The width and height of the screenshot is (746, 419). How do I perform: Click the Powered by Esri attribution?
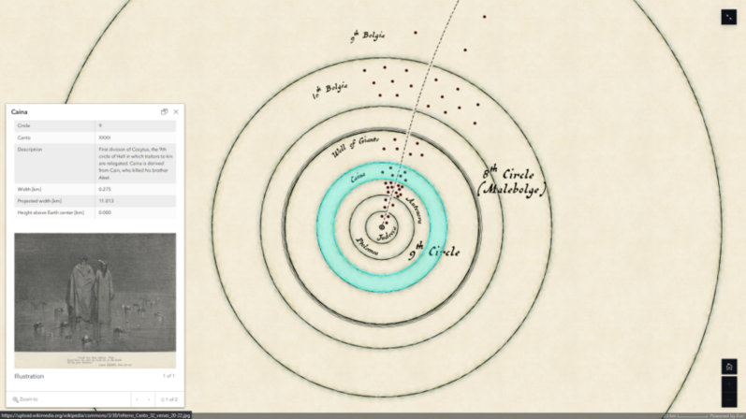tap(727, 416)
